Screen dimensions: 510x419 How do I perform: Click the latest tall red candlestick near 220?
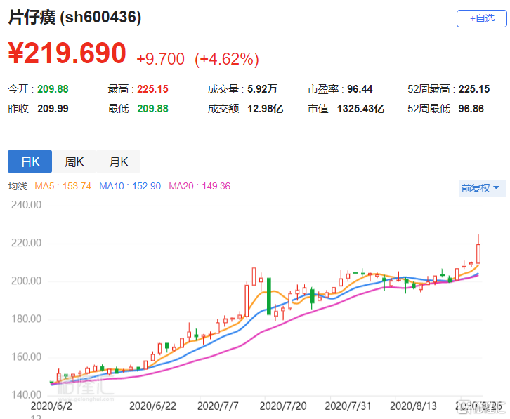pos(478,253)
